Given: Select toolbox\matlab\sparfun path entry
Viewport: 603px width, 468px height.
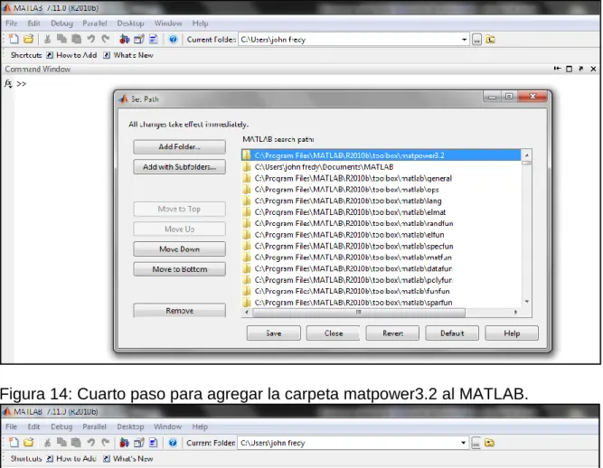Looking at the screenshot, I should [x=381, y=303].
